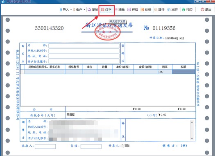Click the 备注 remarks text area
Viewport: 215px width, 156px height.
click(x=158, y=130)
